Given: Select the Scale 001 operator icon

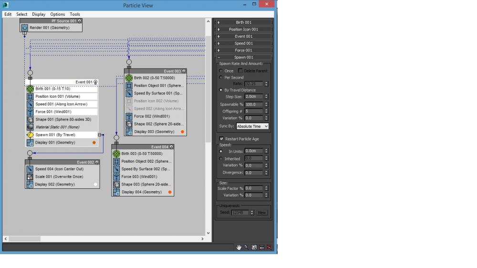Looking at the screenshot, I should pos(30,177).
